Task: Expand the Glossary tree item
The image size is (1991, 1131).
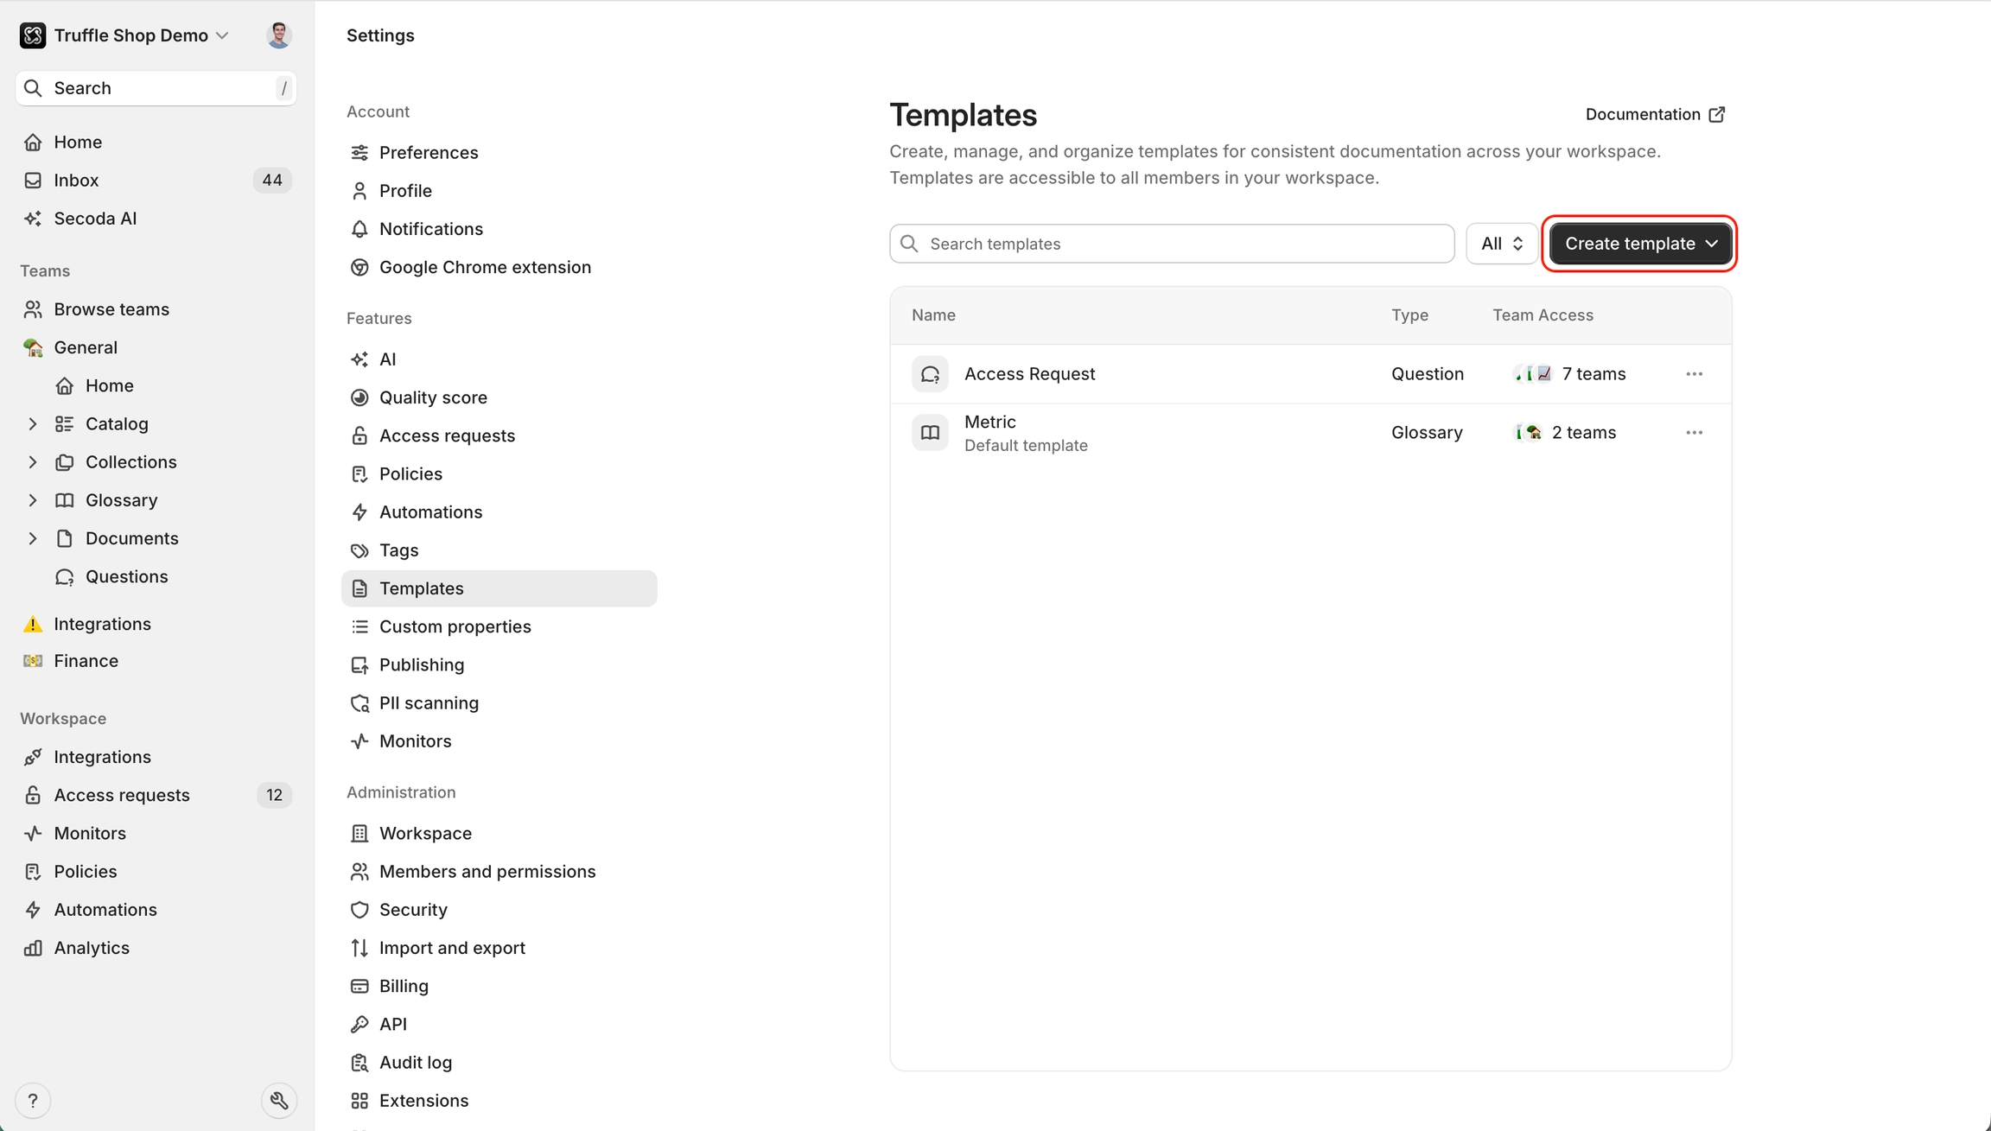Action: 33,500
